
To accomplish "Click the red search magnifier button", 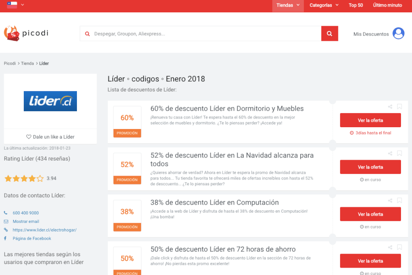I will click(330, 33).
